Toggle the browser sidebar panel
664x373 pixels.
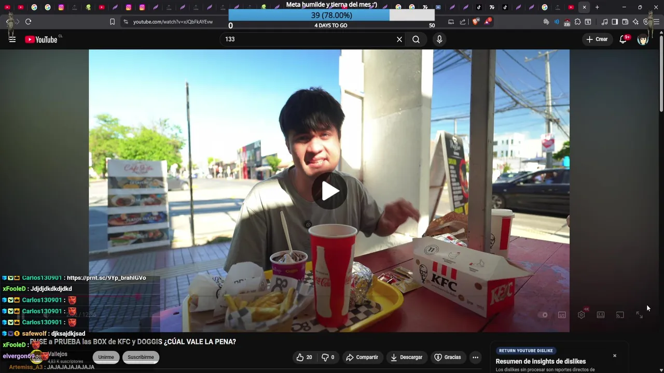tap(615, 22)
